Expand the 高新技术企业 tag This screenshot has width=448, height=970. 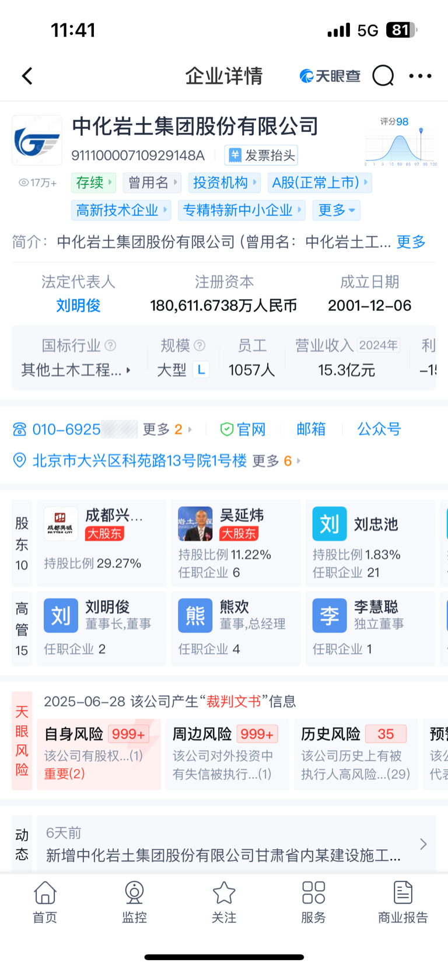tap(121, 210)
